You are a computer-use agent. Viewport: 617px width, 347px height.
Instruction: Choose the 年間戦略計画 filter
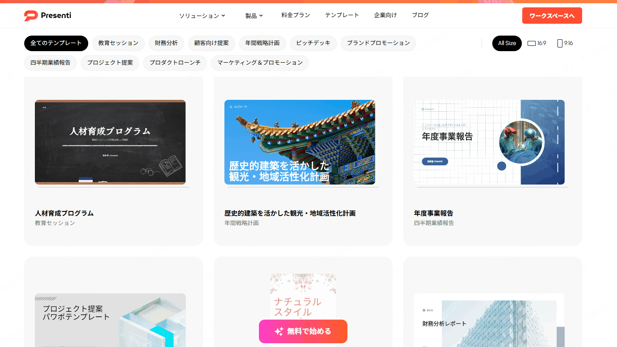pos(263,43)
